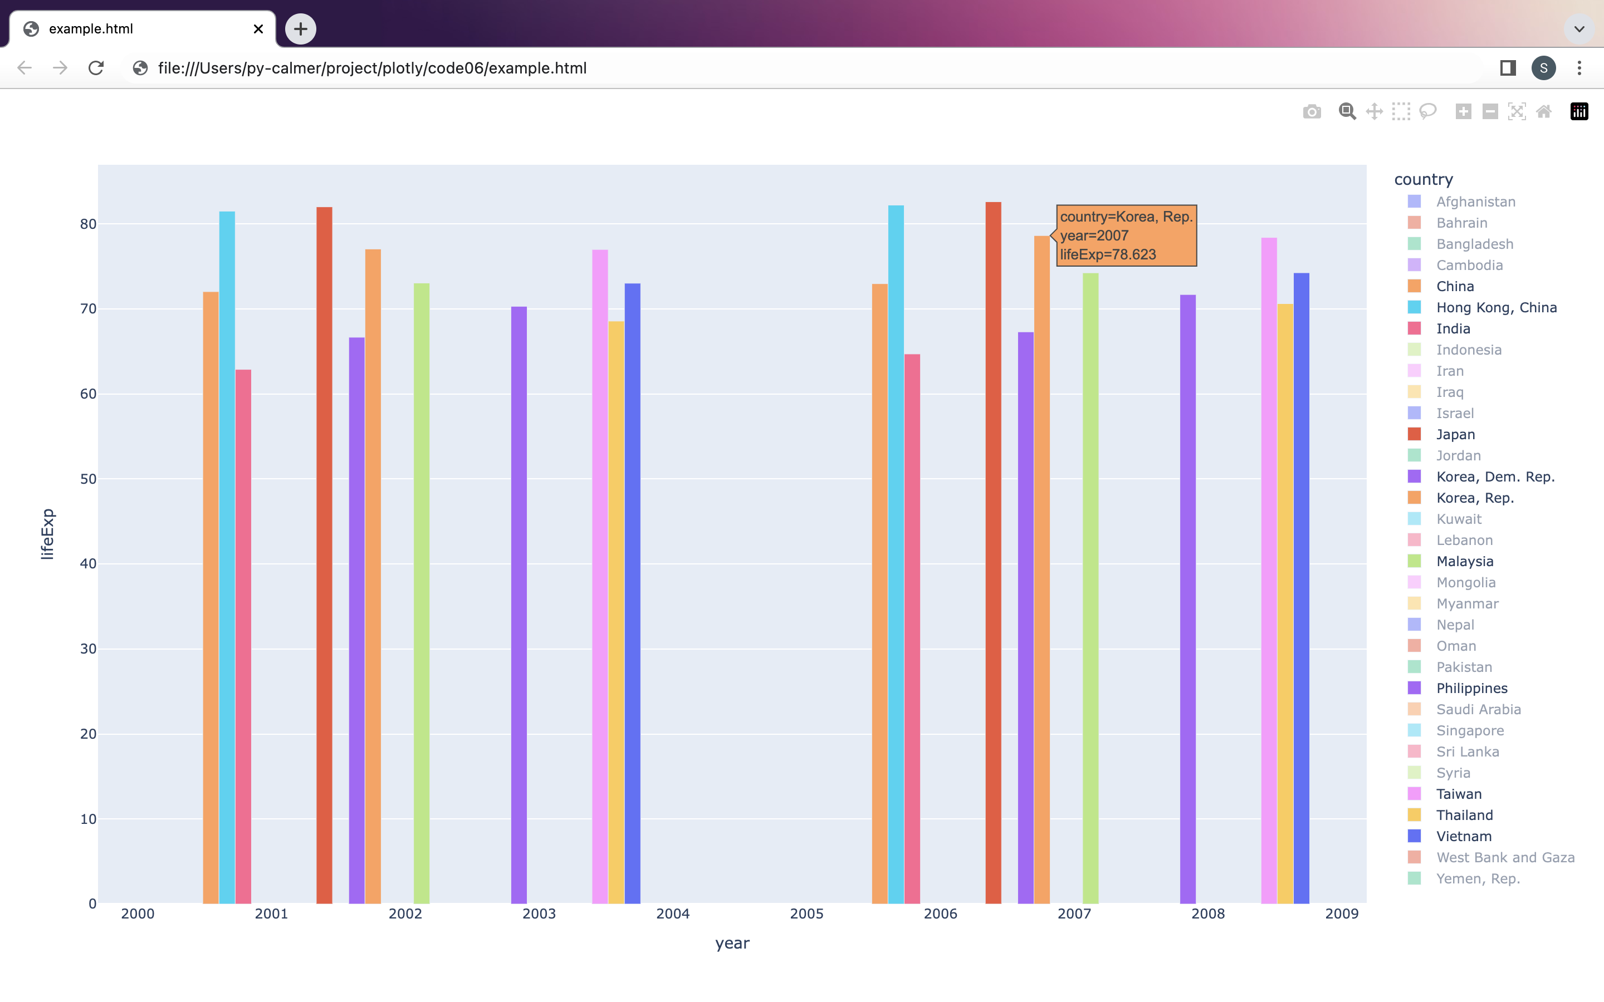Activate the Box Select tool

[x=1401, y=111]
